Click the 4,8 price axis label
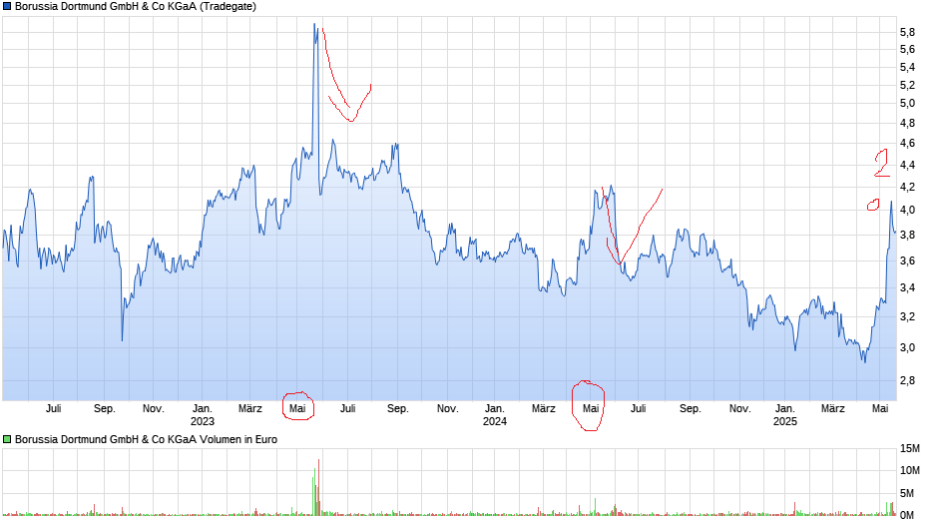Viewport: 938px width, 525px height. [907, 124]
